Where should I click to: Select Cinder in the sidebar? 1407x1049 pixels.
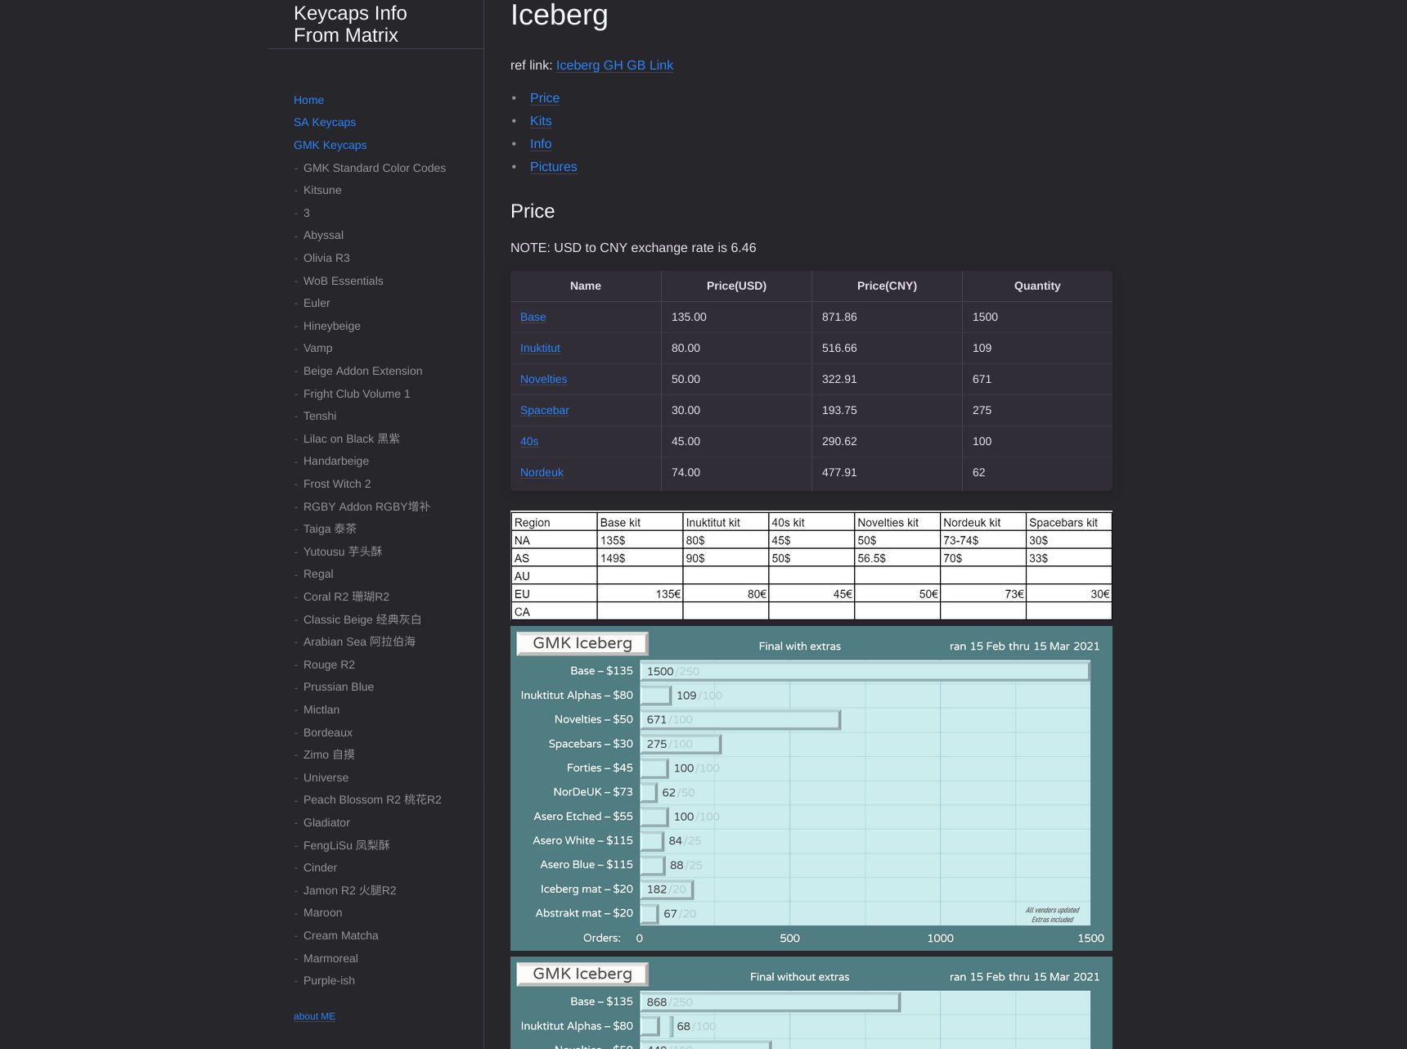point(320,868)
